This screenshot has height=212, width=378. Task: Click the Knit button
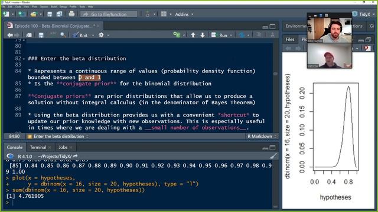pos(81,35)
